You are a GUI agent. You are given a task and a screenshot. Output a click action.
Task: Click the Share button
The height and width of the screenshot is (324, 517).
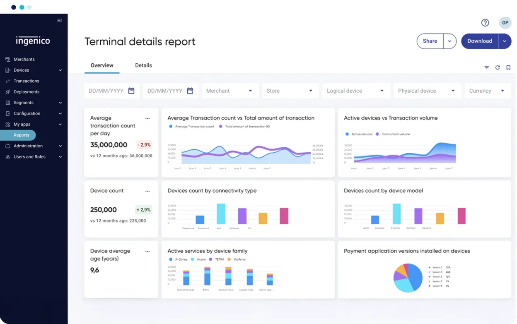(x=430, y=41)
